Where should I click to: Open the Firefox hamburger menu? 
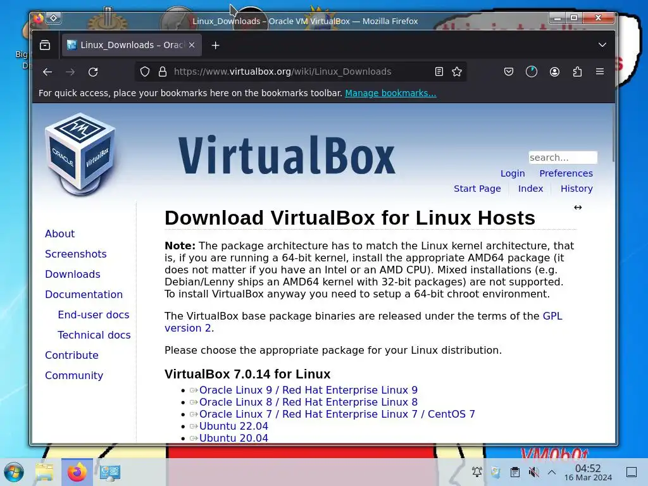pos(600,72)
